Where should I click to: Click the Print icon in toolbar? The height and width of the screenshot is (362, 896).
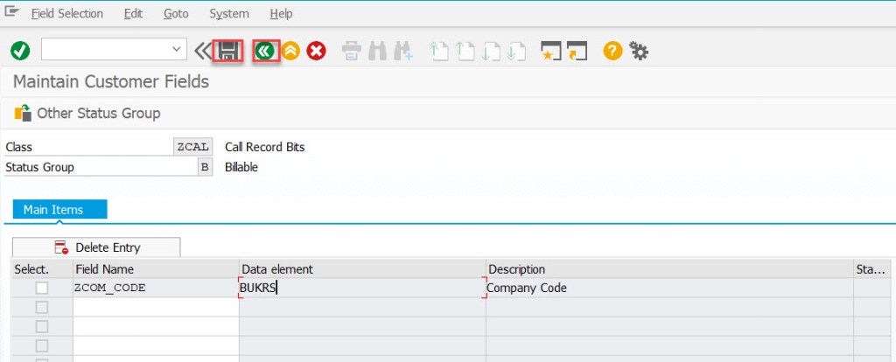[x=352, y=52]
